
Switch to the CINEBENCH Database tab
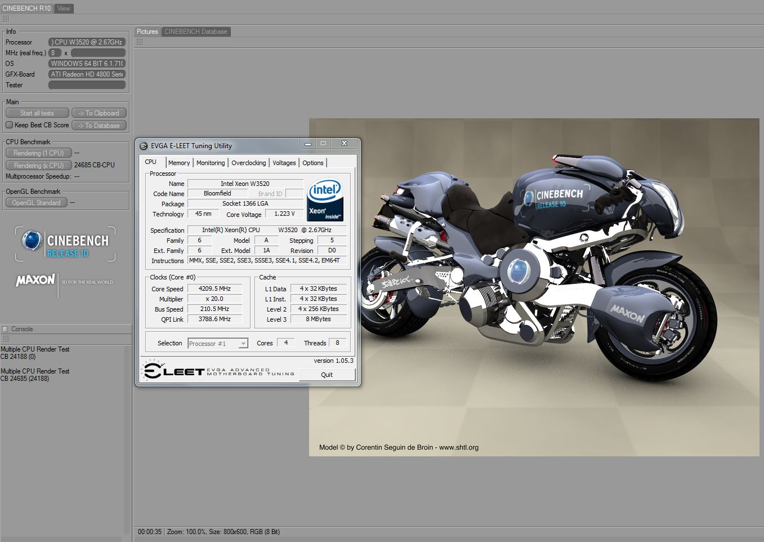196,32
